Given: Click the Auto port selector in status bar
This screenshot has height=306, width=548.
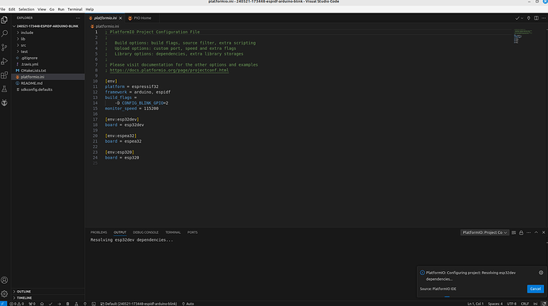Looking at the screenshot, I should pyautogui.click(x=187, y=304).
